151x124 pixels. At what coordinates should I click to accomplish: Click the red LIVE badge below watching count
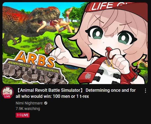tap(23, 115)
